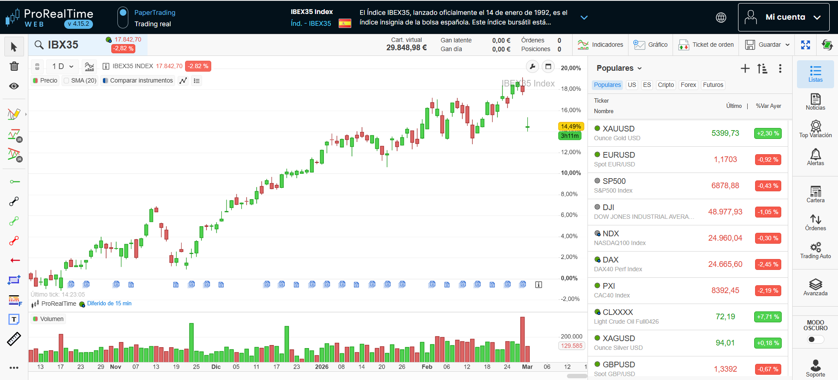This screenshot has height=380, width=838.
Task: Enable the SMA (20) checkbox
Action: click(x=66, y=81)
